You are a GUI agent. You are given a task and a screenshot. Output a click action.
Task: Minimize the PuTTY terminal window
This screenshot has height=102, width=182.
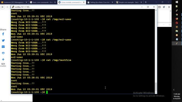click(x=142, y=7)
